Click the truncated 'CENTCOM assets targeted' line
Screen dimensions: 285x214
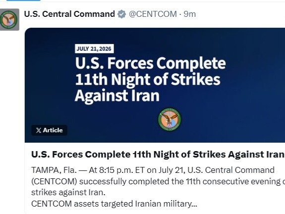114,204
